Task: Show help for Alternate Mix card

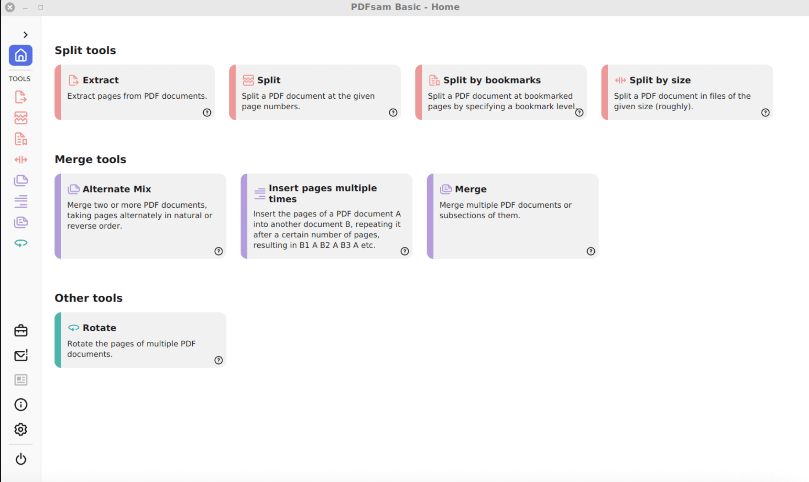Action: (x=218, y=251)
